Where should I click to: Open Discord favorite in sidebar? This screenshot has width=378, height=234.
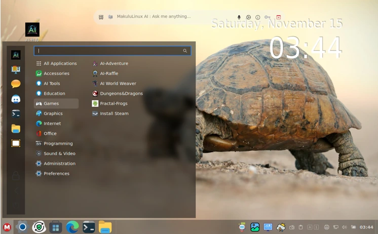tap(16, 99)
